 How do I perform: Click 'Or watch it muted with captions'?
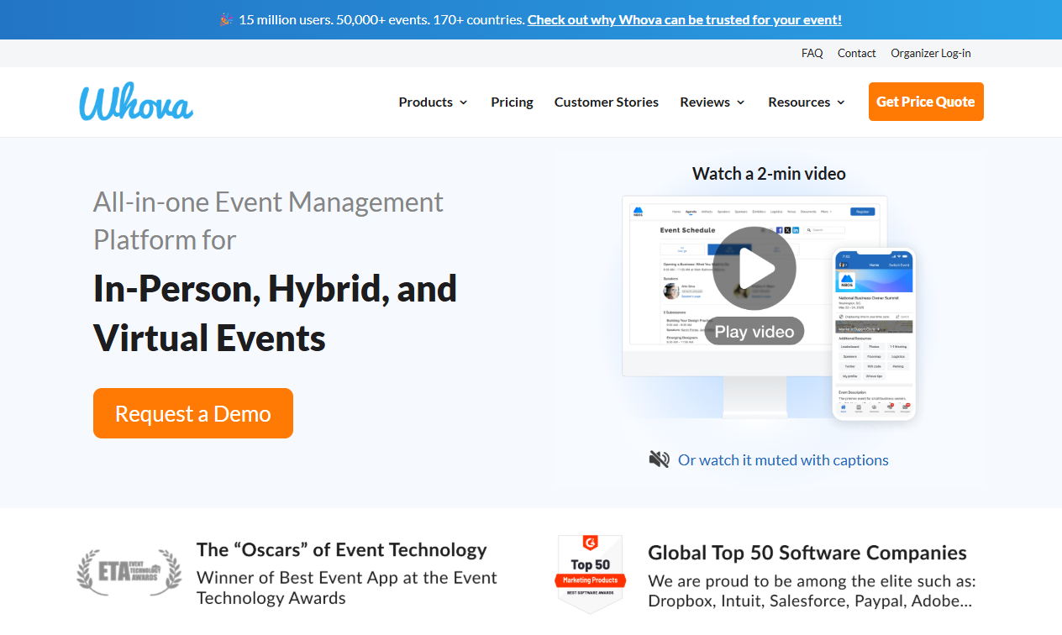[783, 459]
